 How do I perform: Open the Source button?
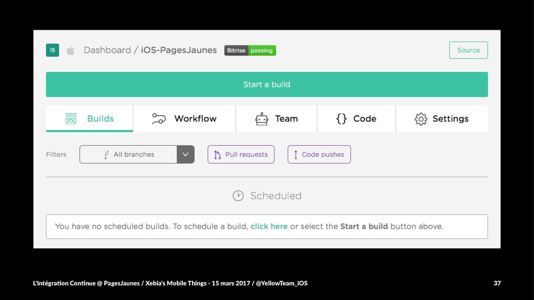coord(468,50)
